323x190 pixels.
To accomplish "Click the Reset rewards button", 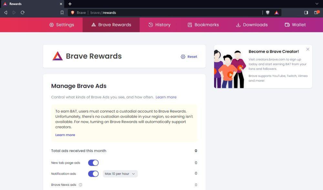I will pyautogui.click(x=189, y=57).
